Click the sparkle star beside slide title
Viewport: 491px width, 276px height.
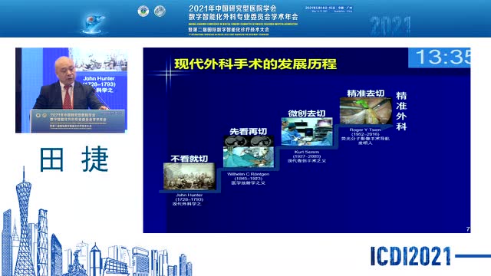pos(167,74)
